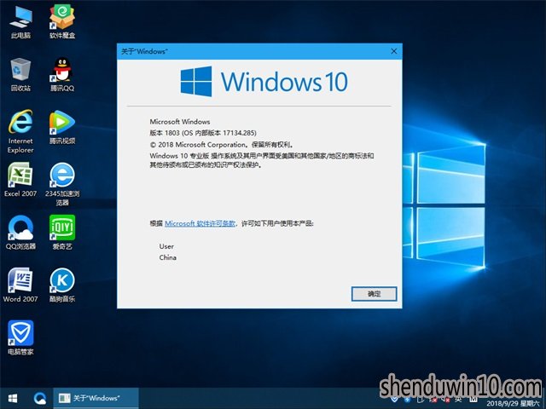Screen dimensions: 546x409
Task: Click the 确定 OK button
Action: [x=374, y=294]
